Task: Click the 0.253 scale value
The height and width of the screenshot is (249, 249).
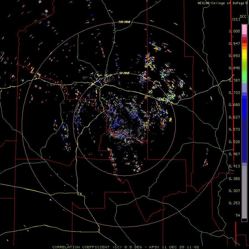Action: (x=234, y=203)
